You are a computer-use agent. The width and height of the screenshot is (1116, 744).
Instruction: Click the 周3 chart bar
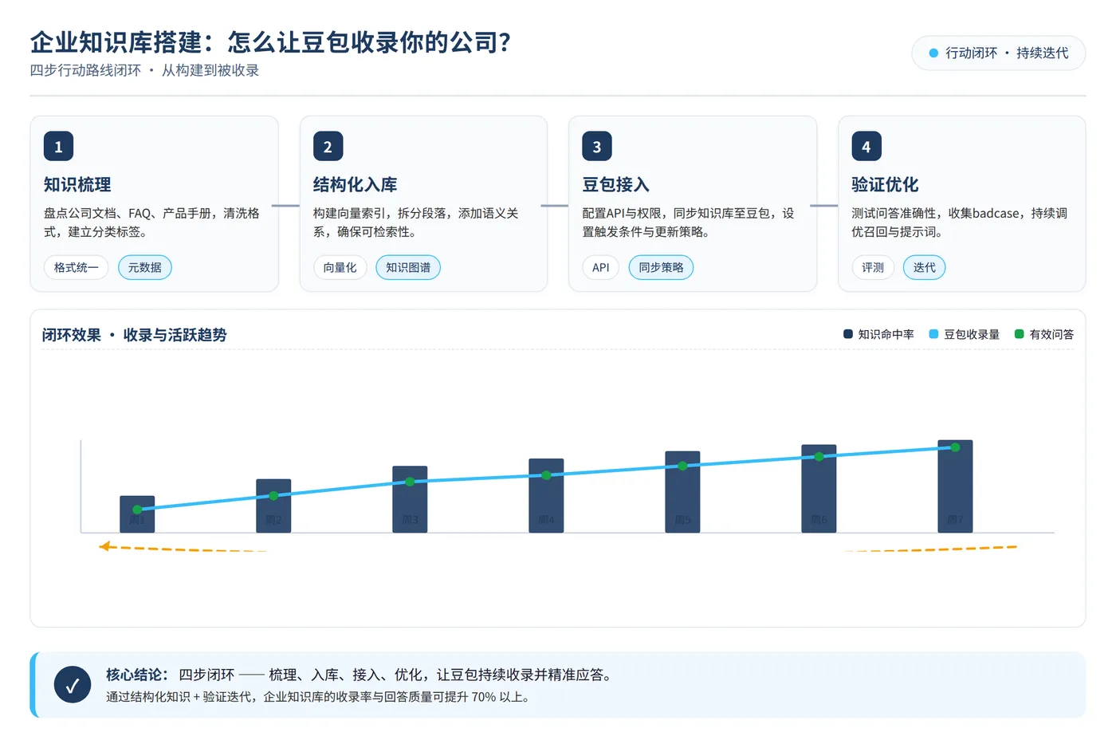[x=410, y=499]
